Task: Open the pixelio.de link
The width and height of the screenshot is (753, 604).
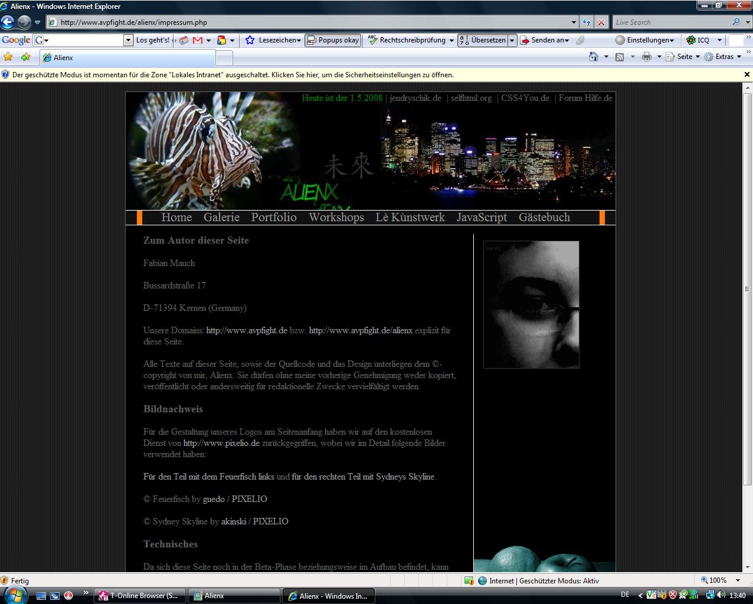Action: point(221,443)
